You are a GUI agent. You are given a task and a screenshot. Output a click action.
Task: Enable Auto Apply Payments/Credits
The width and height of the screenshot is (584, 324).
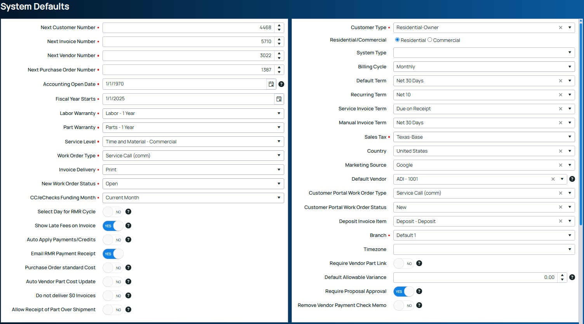point(113,240)
